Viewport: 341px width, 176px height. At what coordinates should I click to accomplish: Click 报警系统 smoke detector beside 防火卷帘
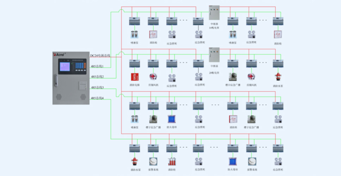coord(252,162)
